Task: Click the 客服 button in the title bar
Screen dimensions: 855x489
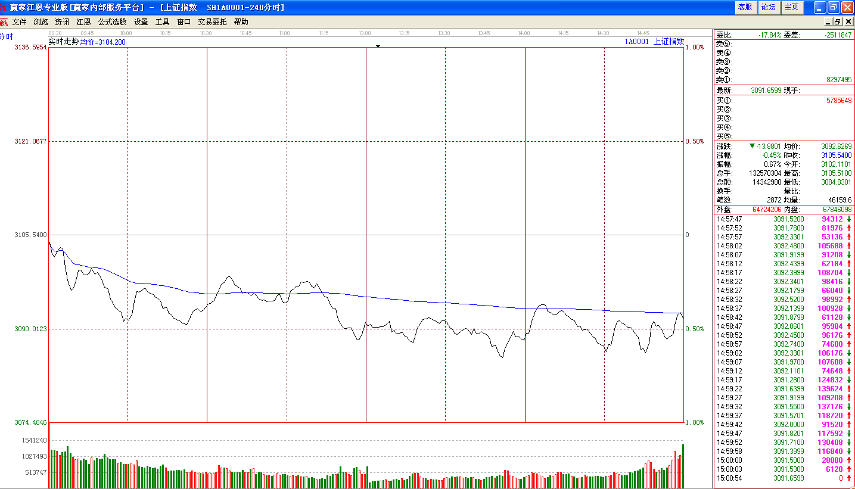Action: [745, 7]
